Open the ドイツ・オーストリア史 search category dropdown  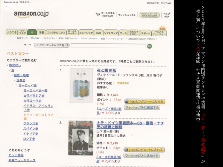point(52,45)
